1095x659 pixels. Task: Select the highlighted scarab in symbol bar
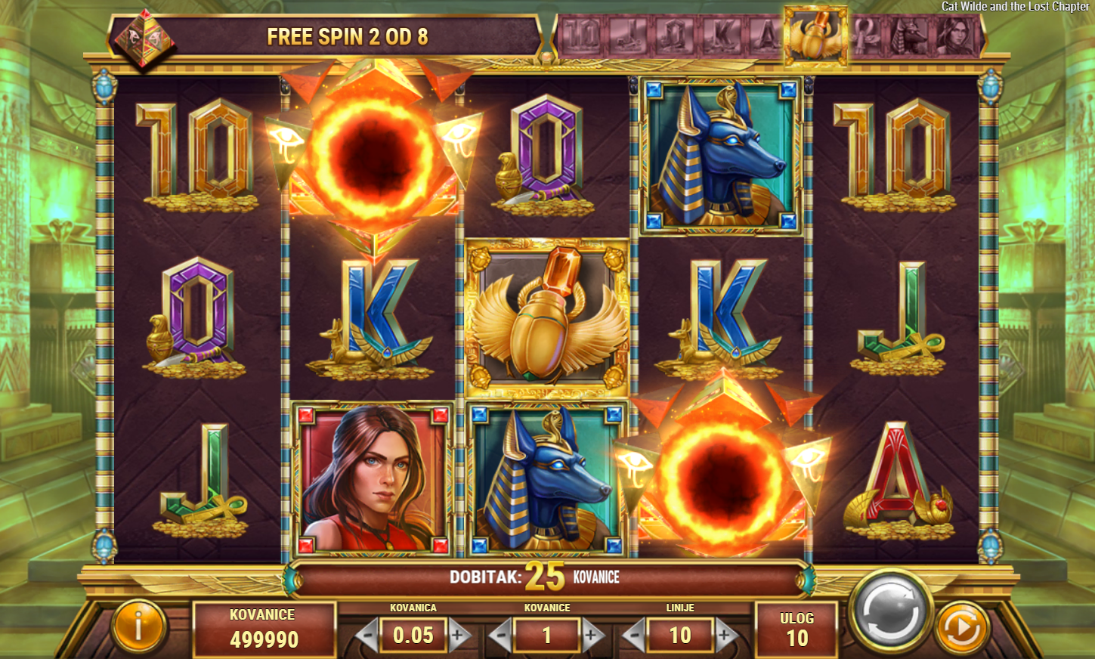815,36
